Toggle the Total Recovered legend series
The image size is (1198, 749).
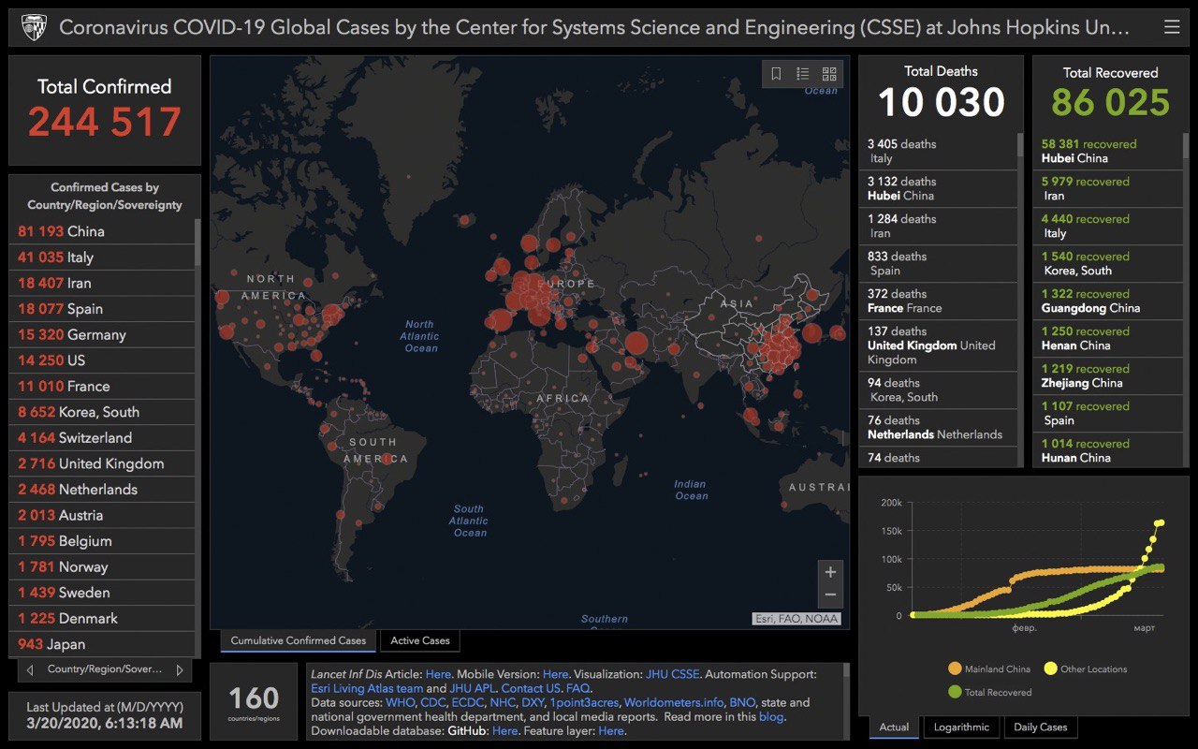989,692
